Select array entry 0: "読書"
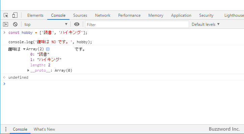This screenshot has height=134, width=244. click(x=40, y=54)
